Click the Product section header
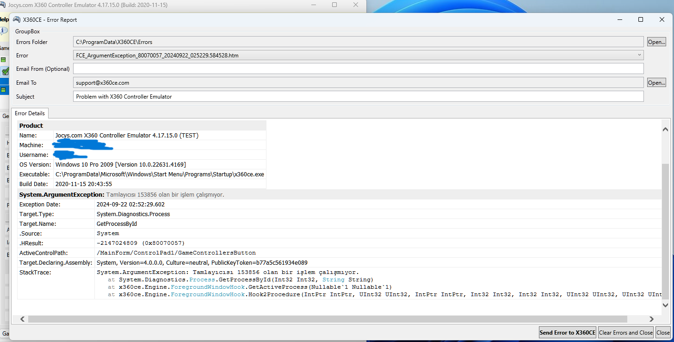 pyautogui.click(x=142, y=125)
